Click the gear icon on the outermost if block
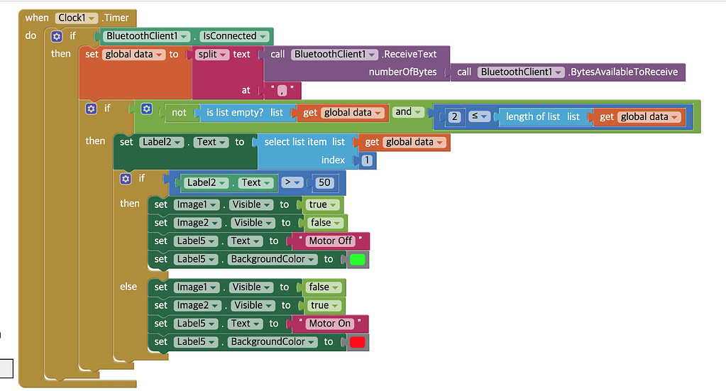 pos(57,36)
